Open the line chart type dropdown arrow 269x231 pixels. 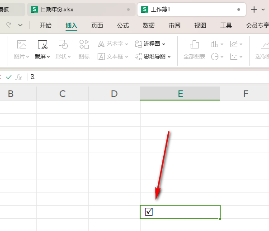click(x=241, y=44)
